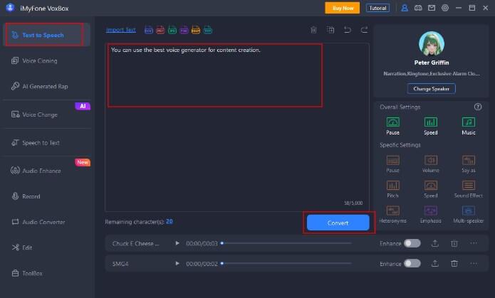This screenshot has width=495, height=298.
Task: Select the Volume setting
Action: point(431,164)
